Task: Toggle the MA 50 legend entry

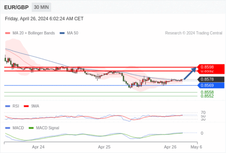Action: (69, 33)
